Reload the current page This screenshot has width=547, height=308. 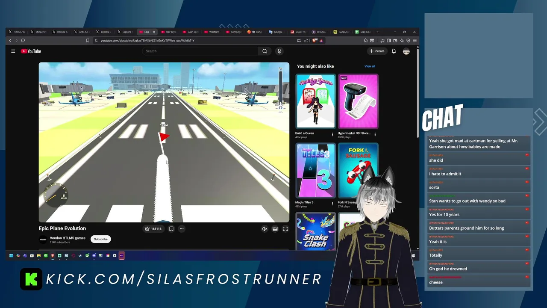pyautogui.click(x=23, y=41)
